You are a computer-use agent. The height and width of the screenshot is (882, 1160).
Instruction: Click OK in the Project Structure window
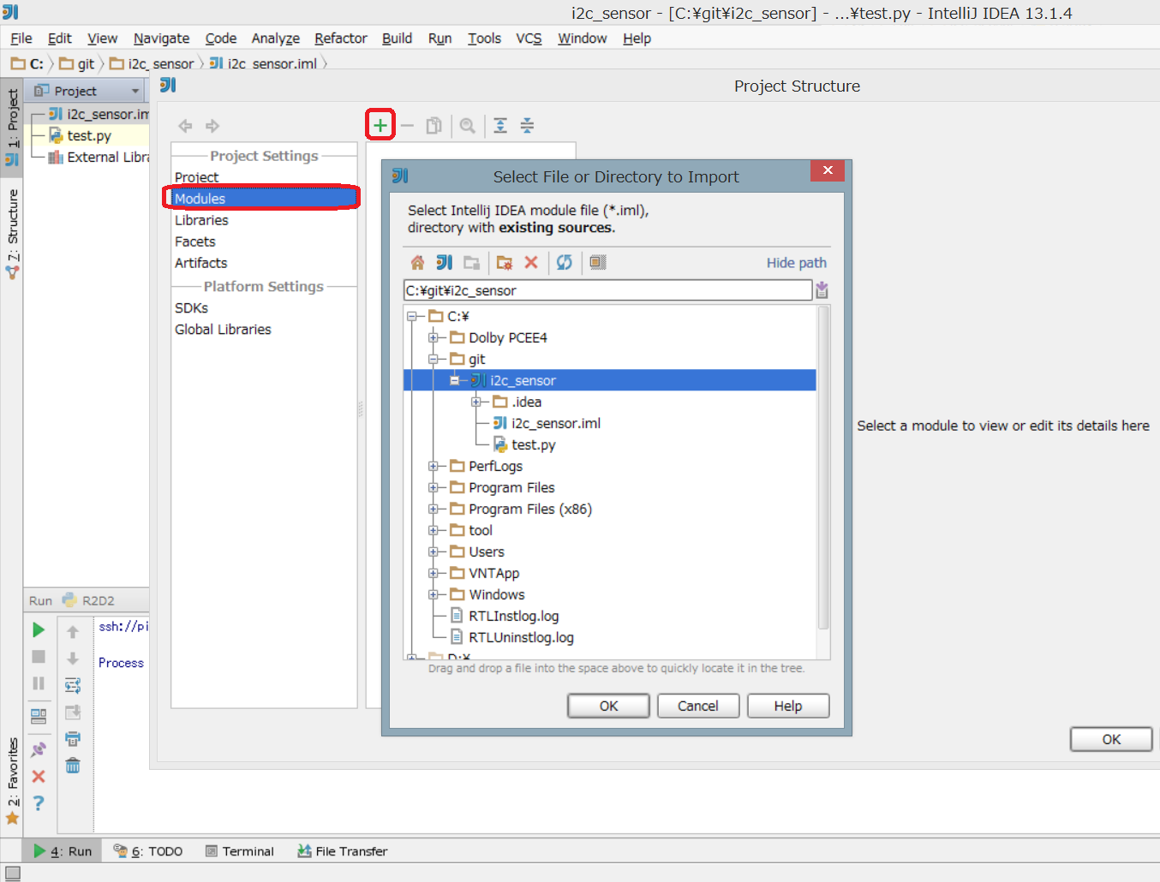tap(1111, 739)
